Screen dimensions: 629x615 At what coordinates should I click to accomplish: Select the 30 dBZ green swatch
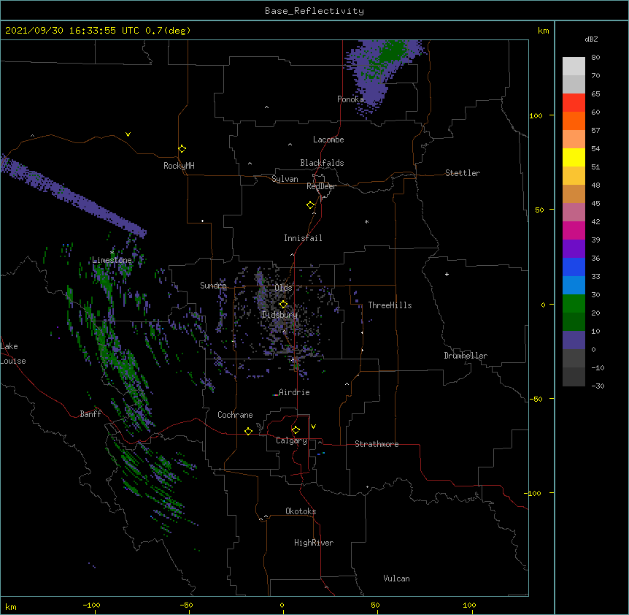(574, 304)
